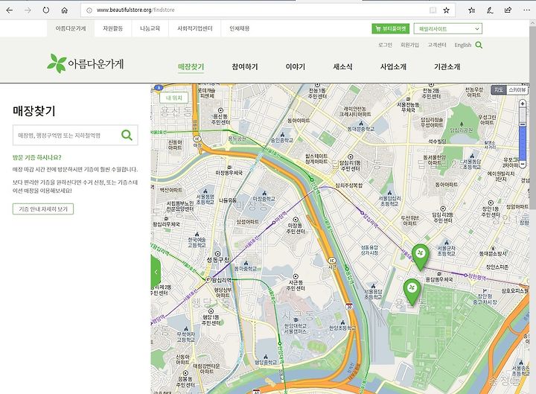Select the 사회적기업센터 top tab
This screenshot has width=536, height=394.
pyautogui.click(x=195, y=28)
